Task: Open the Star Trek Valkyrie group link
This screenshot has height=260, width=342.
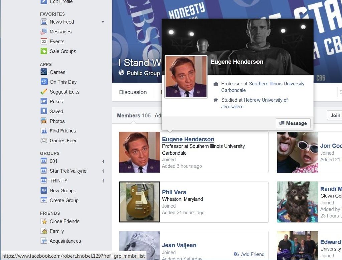Action: (x=68, y=171)
